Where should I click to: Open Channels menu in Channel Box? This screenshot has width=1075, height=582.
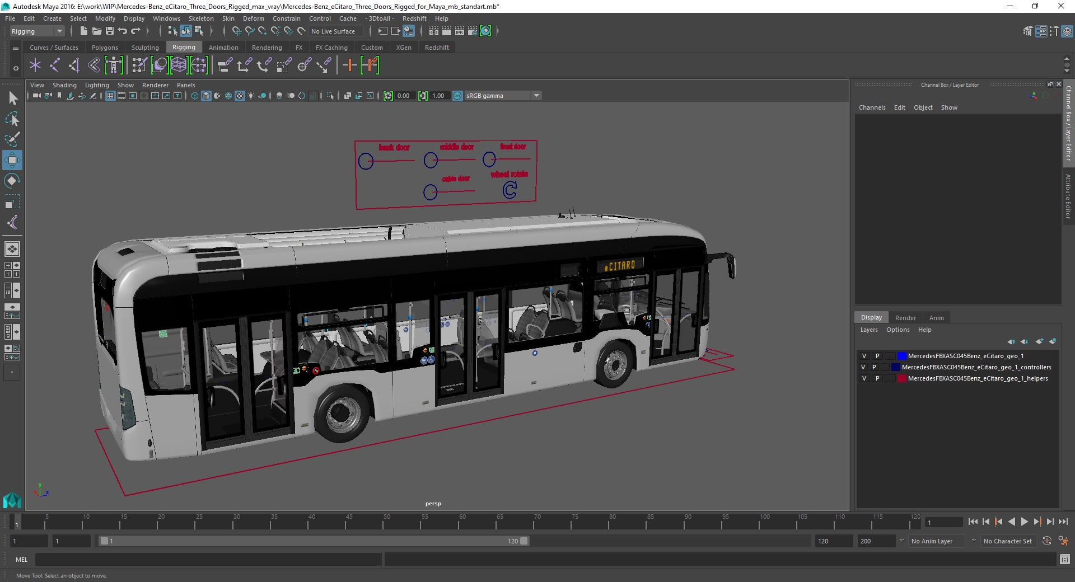pyautogui.click(x=872, y=107)
